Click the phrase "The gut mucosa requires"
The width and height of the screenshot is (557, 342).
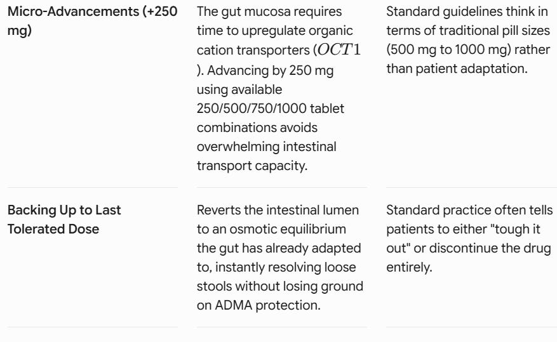click(x=269, y=11)
